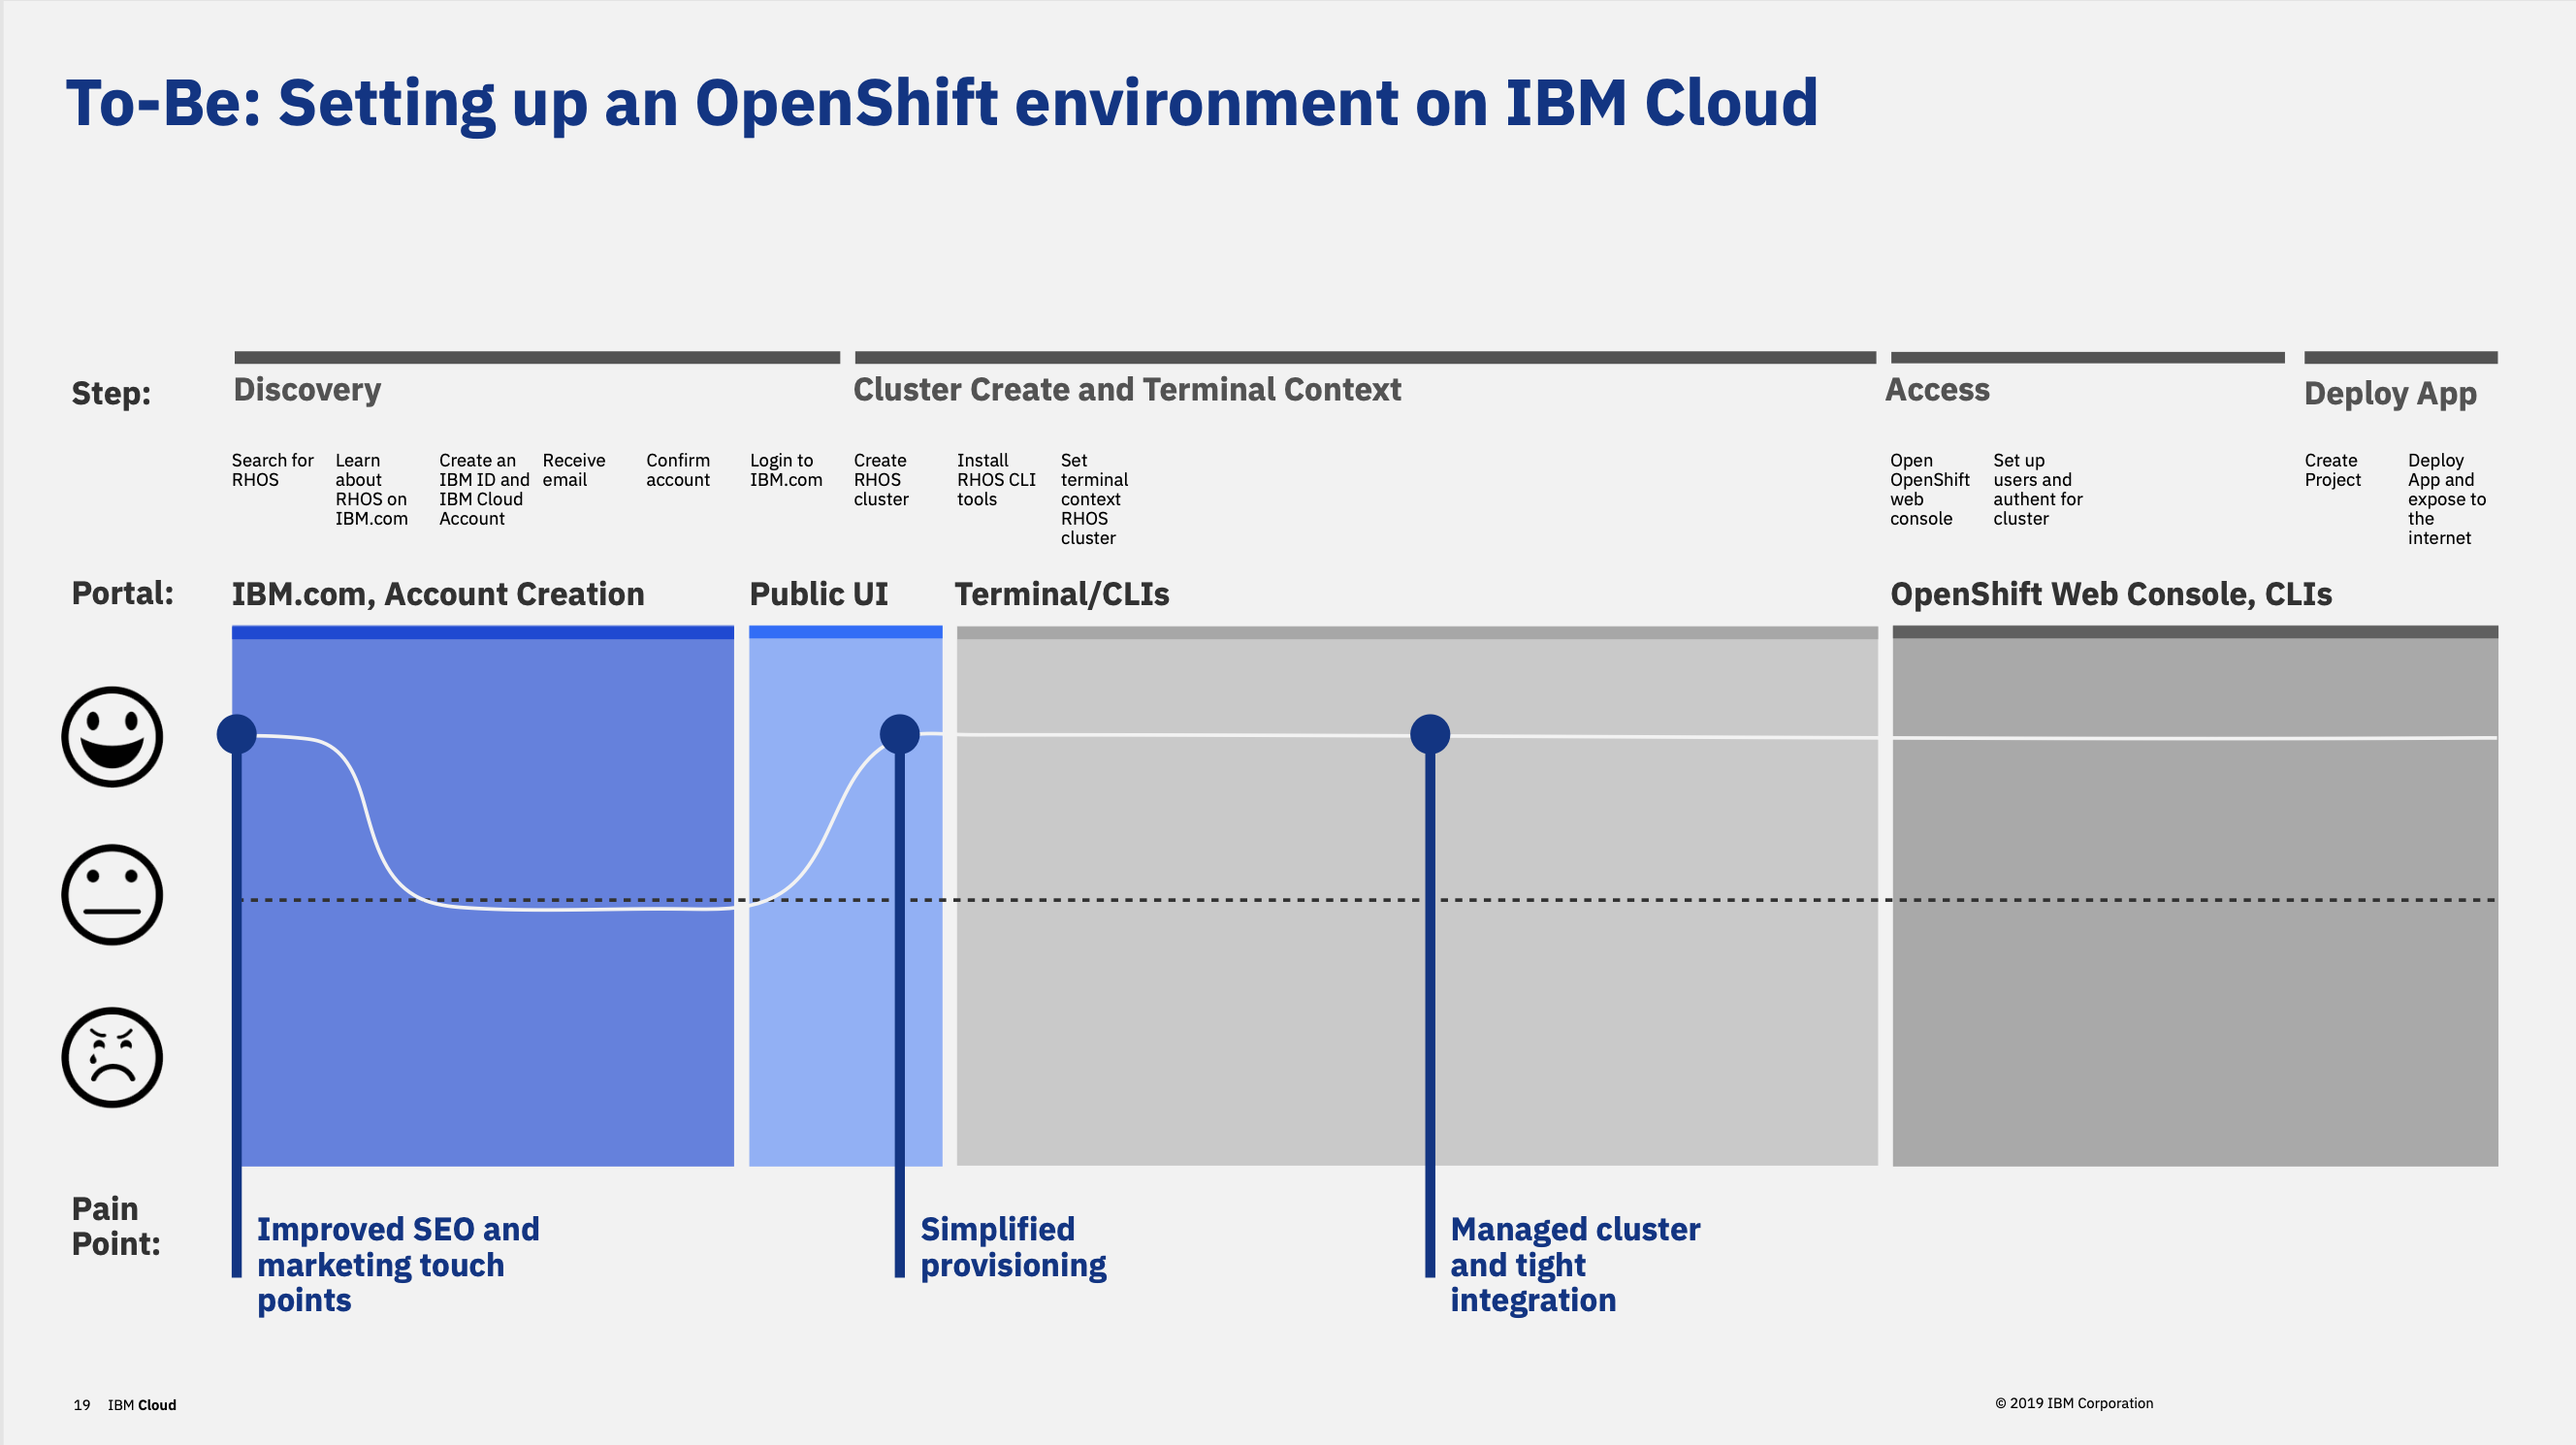Select the Simplified provisioning marker dot

[x=900, y=734]
